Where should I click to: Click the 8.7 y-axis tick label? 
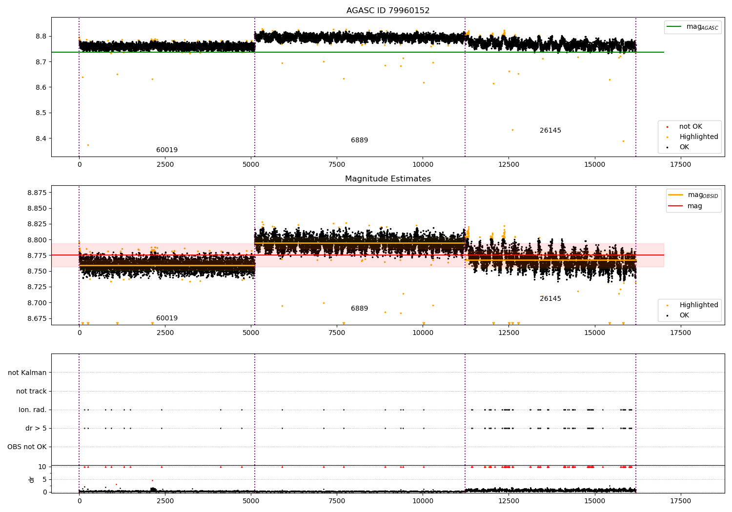coord(41,62)
